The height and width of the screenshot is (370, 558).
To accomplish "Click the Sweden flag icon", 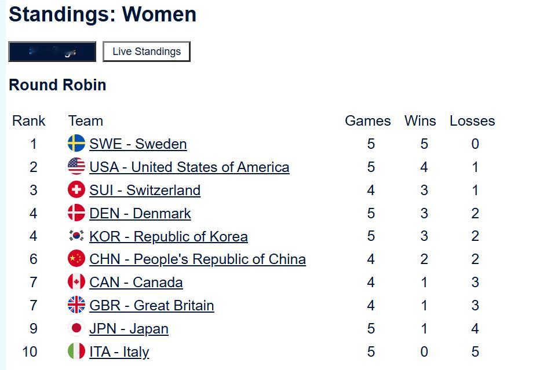I will pos(76,144).
